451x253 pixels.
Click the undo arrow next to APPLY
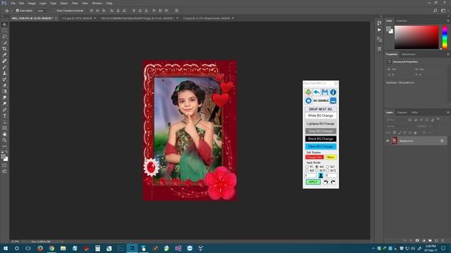pos(326,182)
